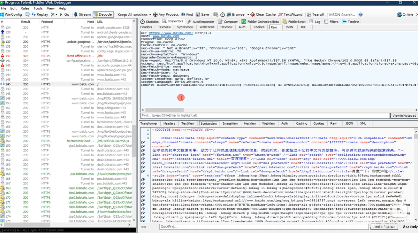Open the Timeline tab
This screenshot has width=418, height=233.
tap(350, 21)
